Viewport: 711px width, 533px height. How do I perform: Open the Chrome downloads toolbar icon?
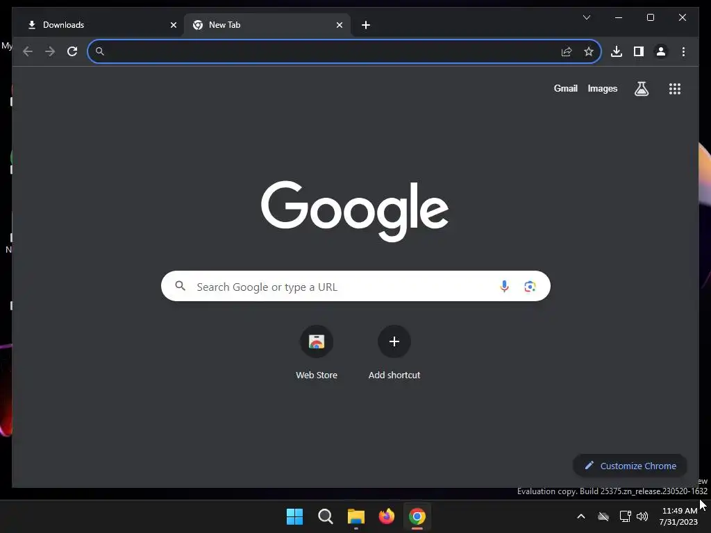tap(617, 51)
